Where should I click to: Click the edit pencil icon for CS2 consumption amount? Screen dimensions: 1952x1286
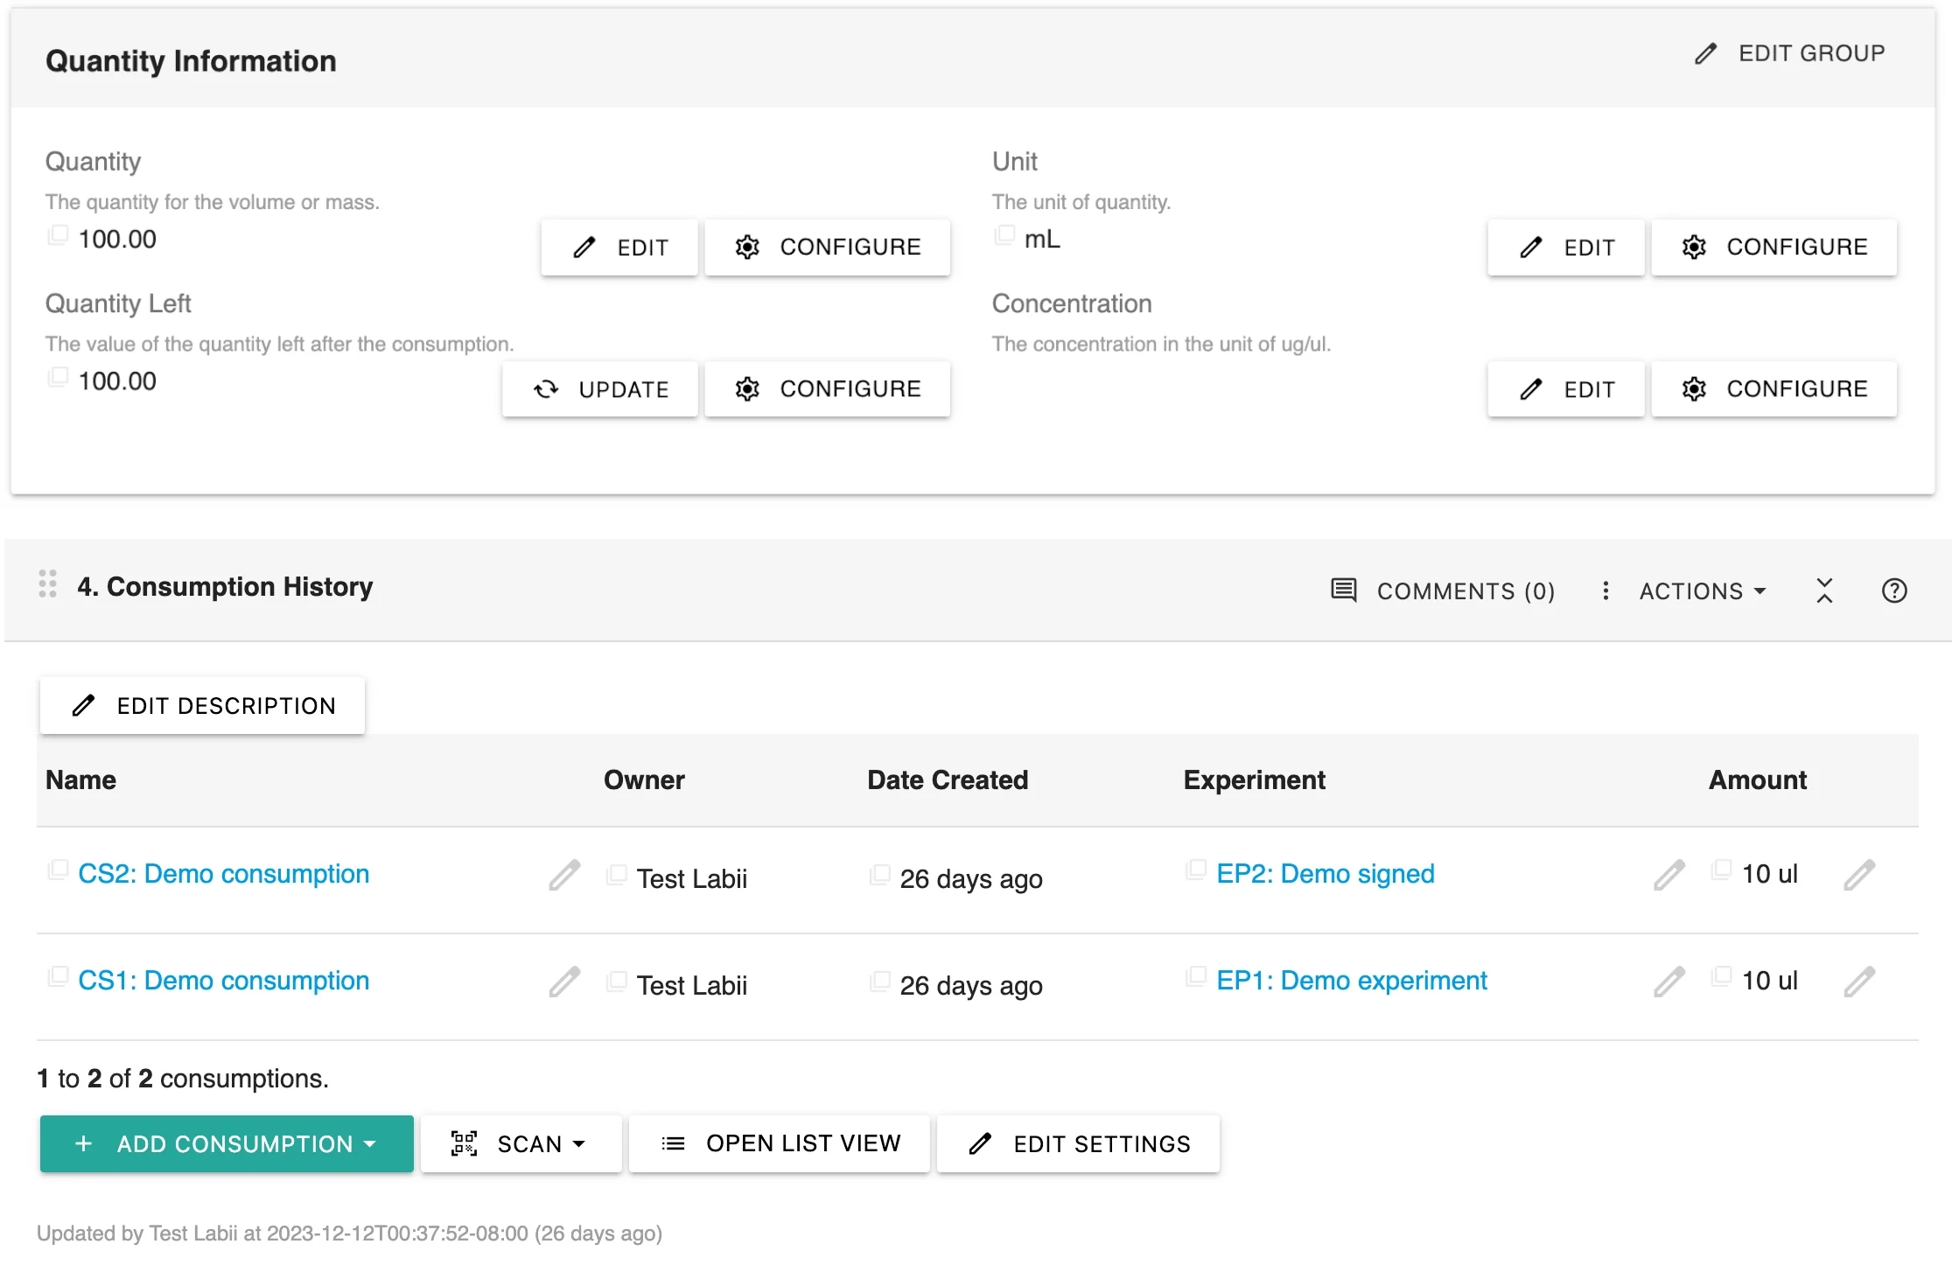pyautogui.click(x=1860, y=873)
